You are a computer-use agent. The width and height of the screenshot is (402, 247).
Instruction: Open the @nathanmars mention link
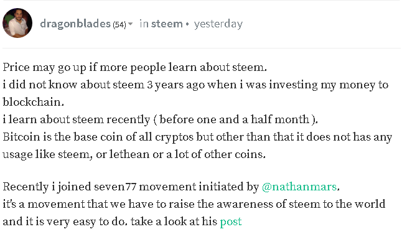click(x=299, y=187)
